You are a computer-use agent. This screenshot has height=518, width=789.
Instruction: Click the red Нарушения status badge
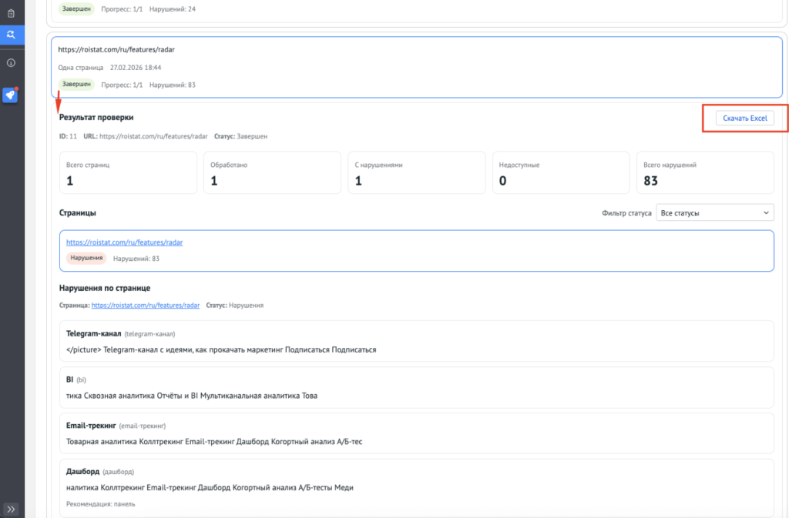coord(86,258)
